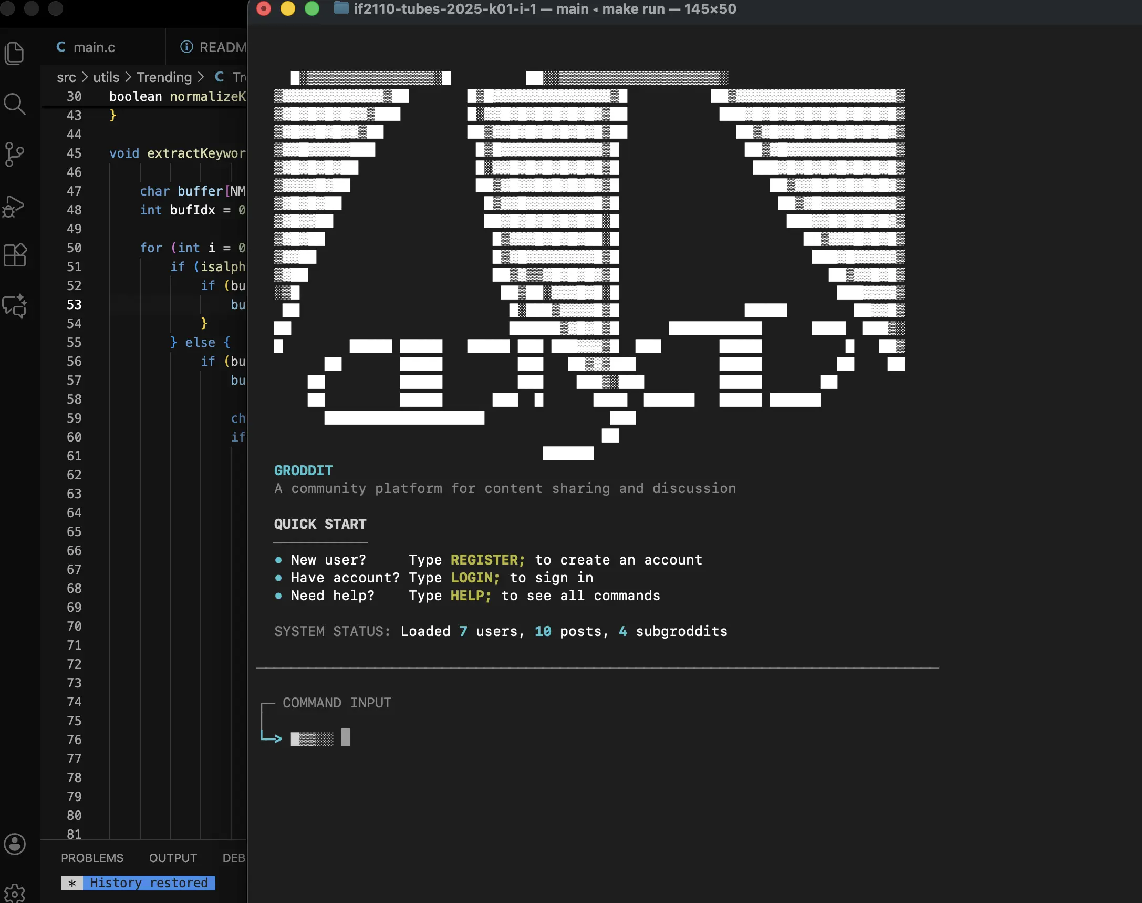1142x903 pixels.
Task: Open the Source Control branch icon
Action: 14,155
